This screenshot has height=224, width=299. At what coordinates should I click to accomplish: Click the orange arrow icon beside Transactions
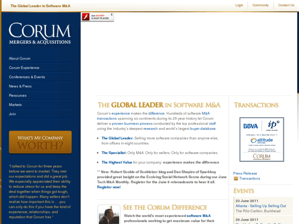pyautogui.click(x=236, y=178)
